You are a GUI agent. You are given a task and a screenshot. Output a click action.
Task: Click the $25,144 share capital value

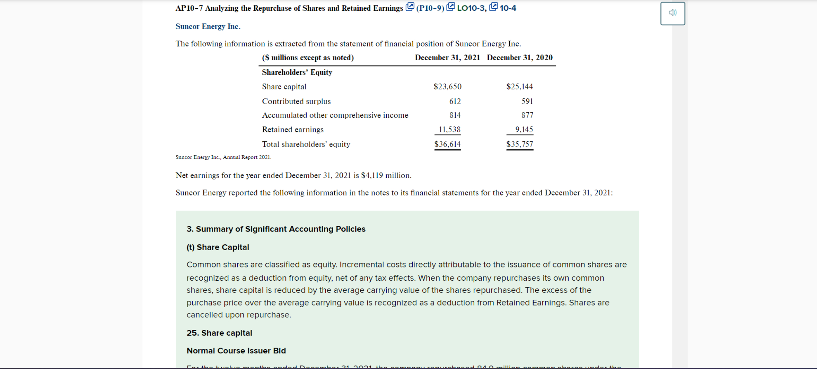[520, 87]
